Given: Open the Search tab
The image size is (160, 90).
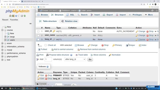Looking at the screenshot, I should [x=82, y=15].
